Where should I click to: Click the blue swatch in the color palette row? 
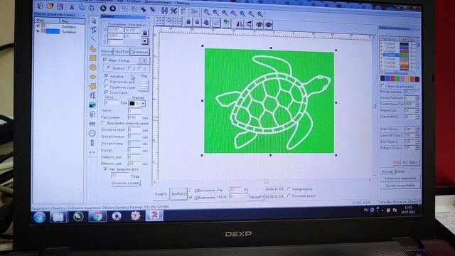click(388, 79)
